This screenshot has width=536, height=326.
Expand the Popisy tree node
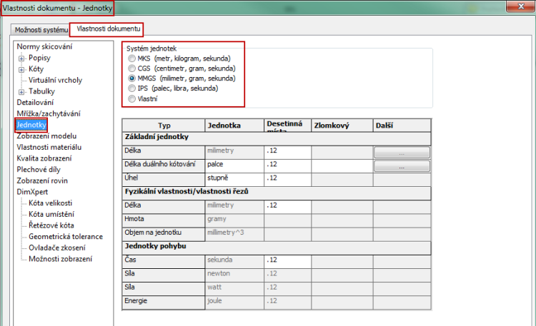click(x=22, y=58)
